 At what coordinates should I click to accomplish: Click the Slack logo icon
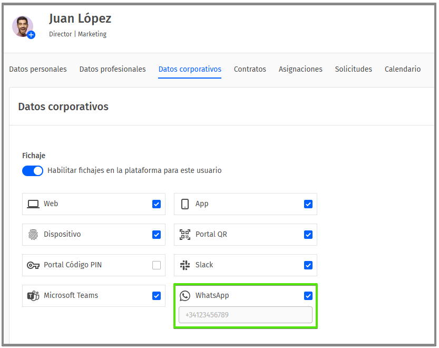pyautogui.click(x=185, y=265)
